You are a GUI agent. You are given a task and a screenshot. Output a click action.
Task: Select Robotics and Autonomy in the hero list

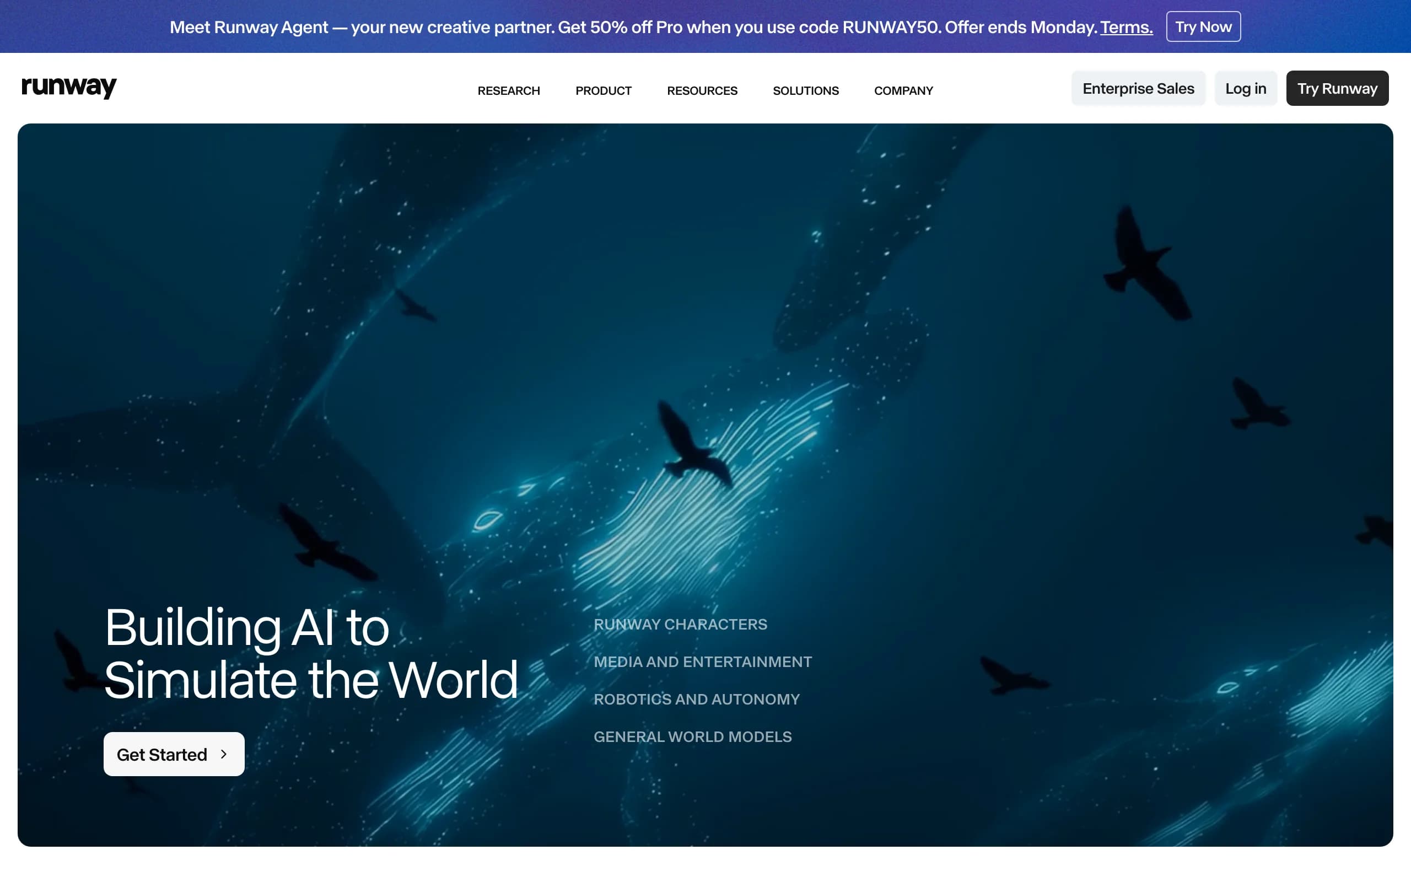pos(697,699)
